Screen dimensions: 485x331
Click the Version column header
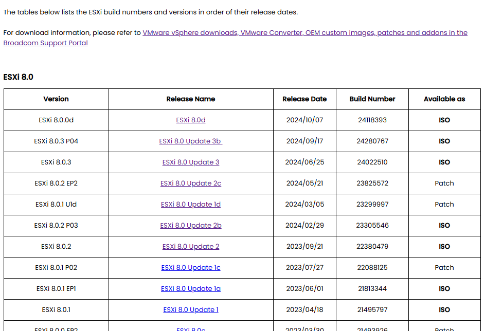point(56,99)
